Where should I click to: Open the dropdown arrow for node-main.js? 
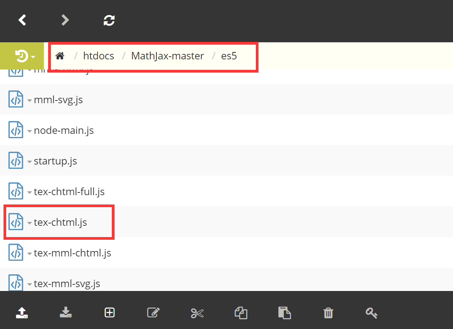coord(30,131)
